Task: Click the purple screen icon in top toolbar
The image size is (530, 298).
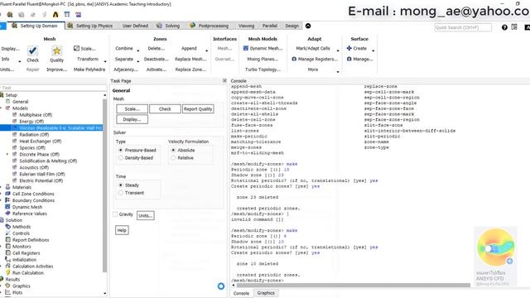Action: [x=79, y=15]
